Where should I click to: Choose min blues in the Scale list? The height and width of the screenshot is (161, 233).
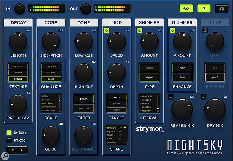click(47, 103)
